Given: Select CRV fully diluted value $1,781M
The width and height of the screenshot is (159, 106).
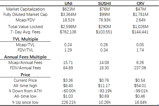Looking at the screenshot, I should coord(141,14).
